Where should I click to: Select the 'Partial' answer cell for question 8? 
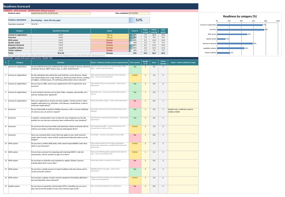point(135,129)
